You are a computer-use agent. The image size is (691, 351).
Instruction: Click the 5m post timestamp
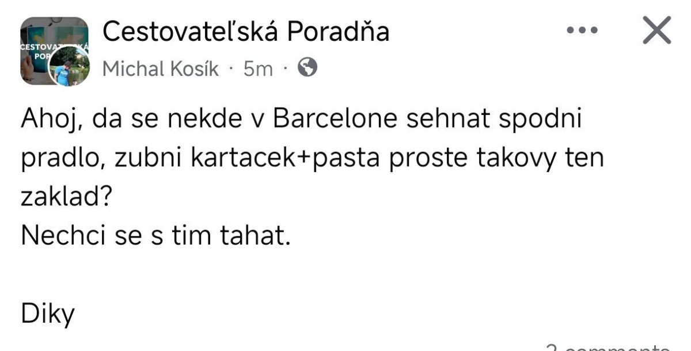click(x=257, y=69)
